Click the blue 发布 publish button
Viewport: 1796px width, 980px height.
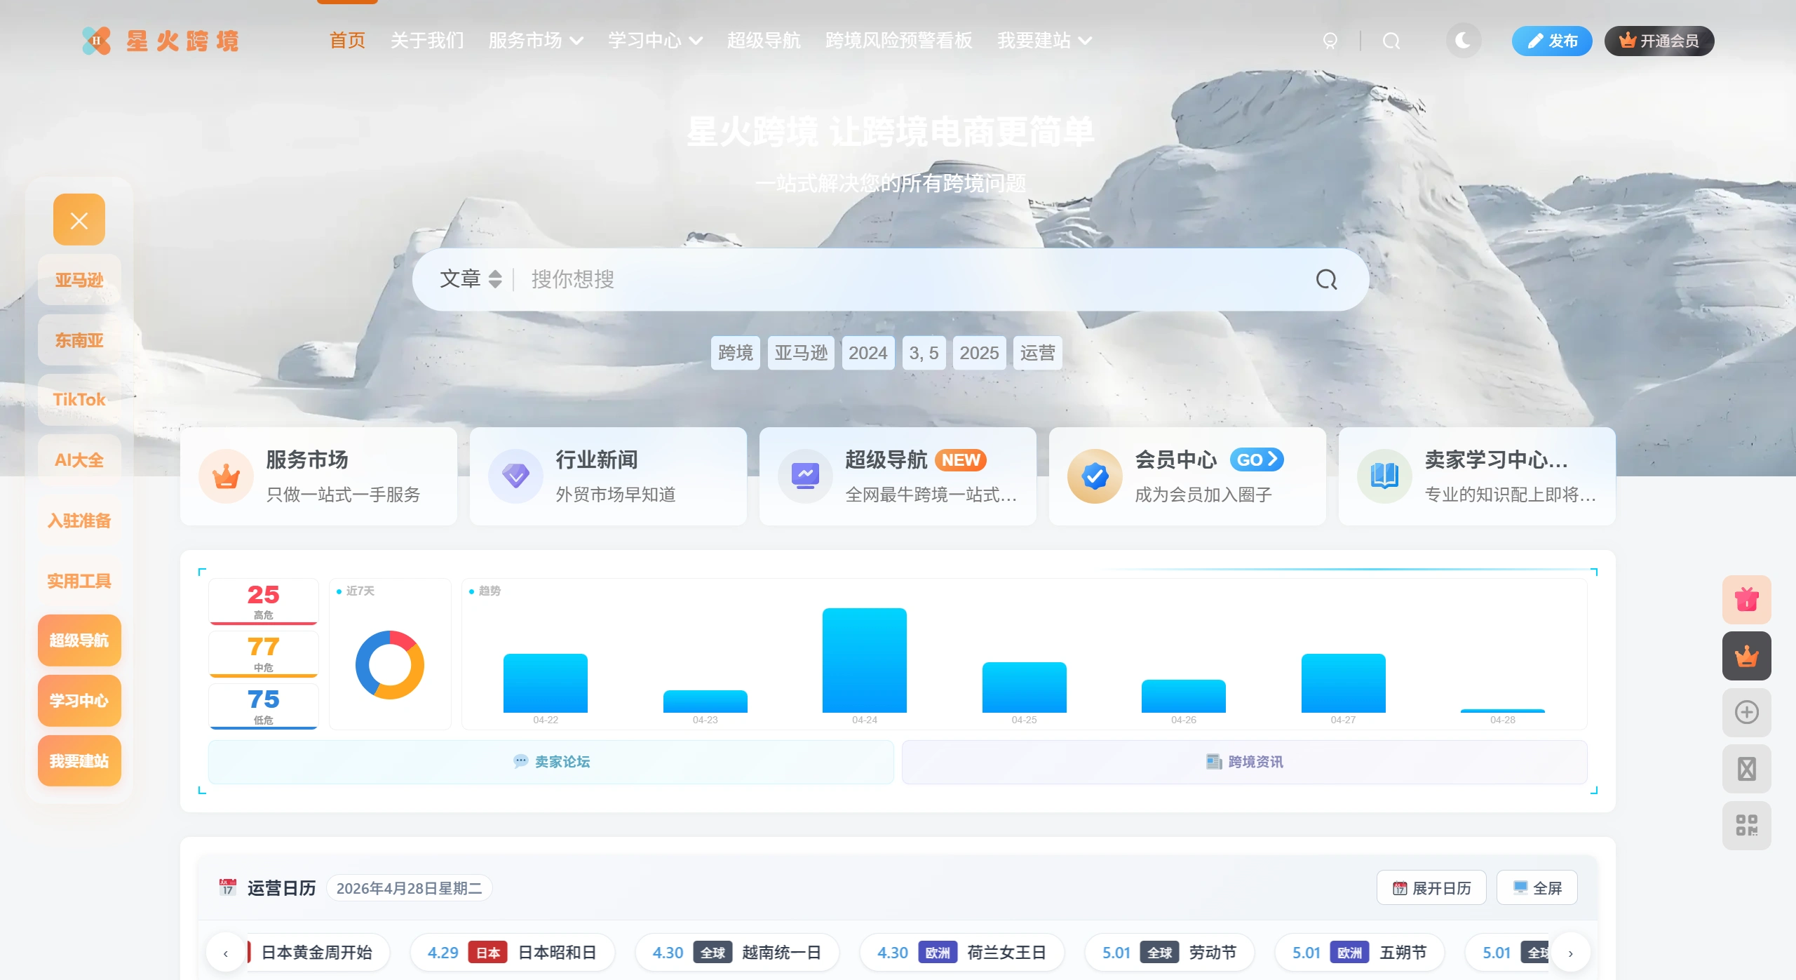click(x=1552, y=41)
